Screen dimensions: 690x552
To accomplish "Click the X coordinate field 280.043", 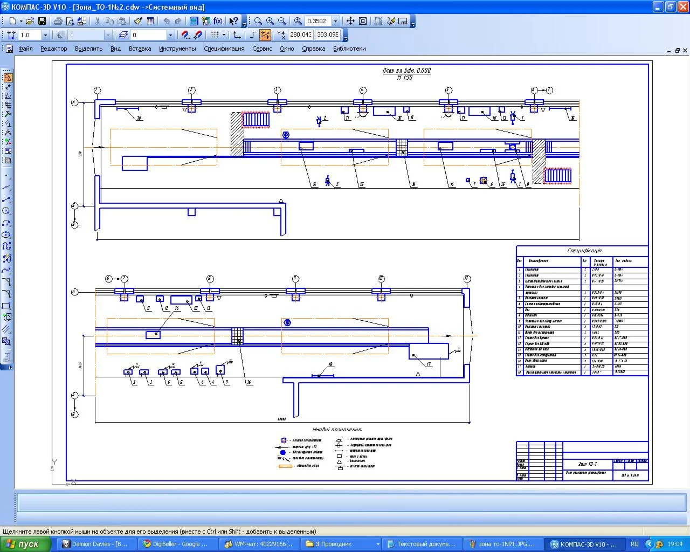I will tap(300, 34).
